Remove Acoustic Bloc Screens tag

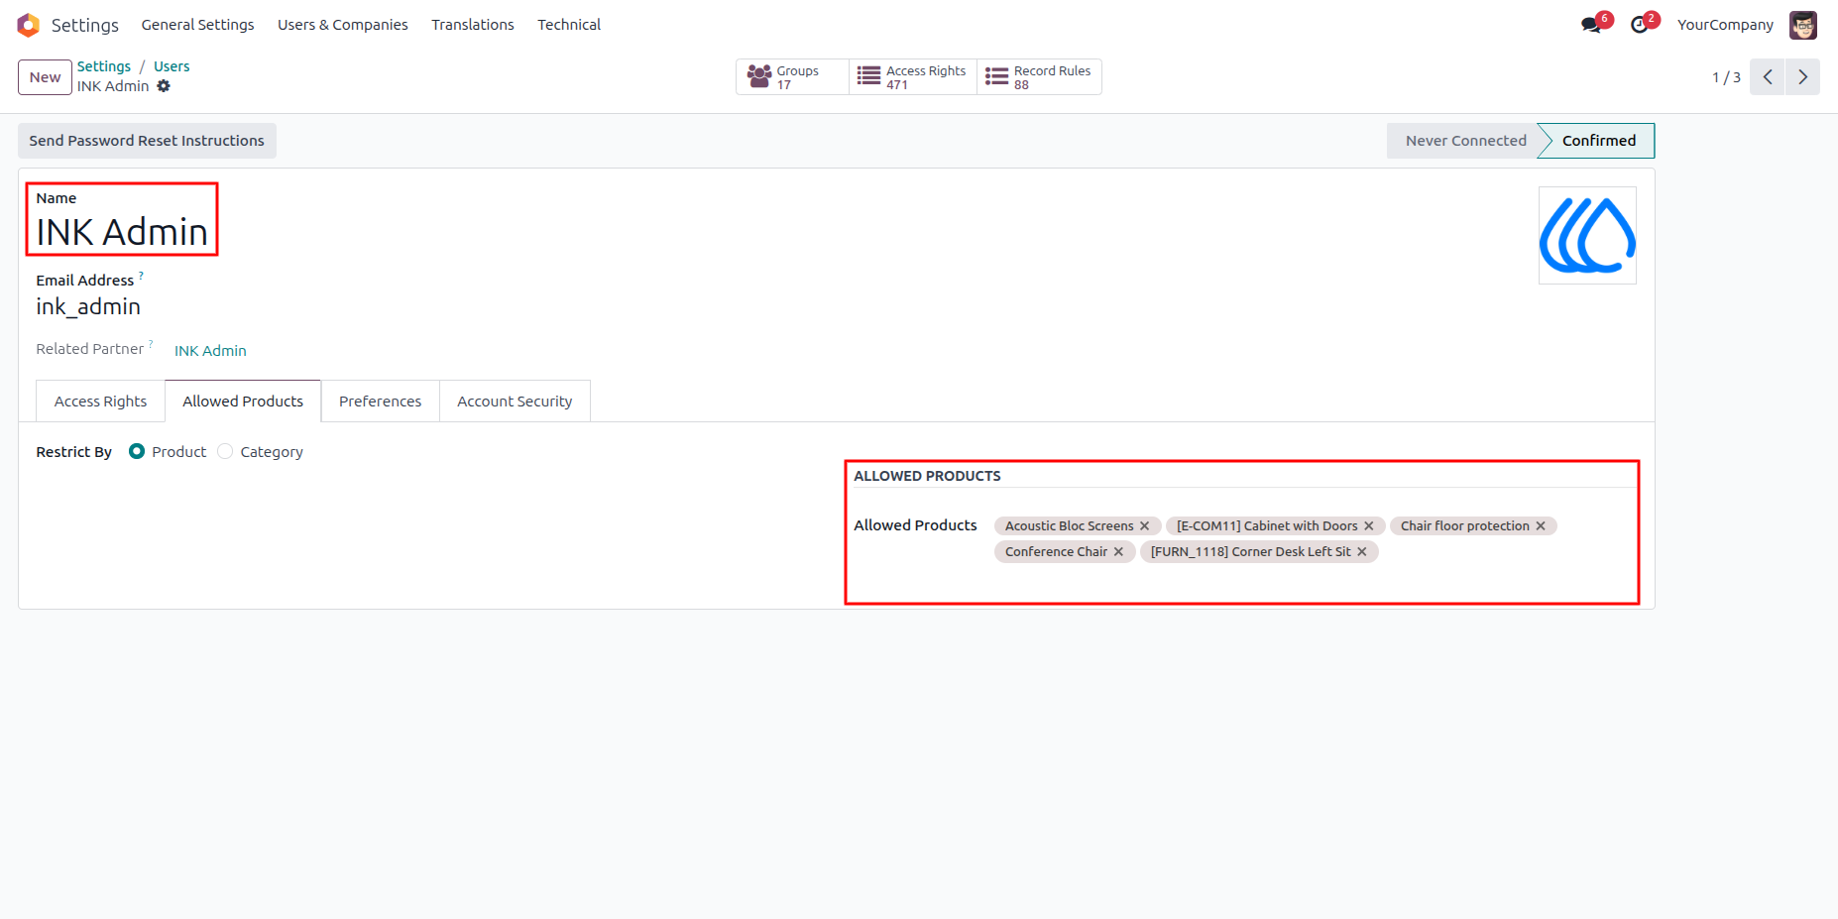point(1145,526)
